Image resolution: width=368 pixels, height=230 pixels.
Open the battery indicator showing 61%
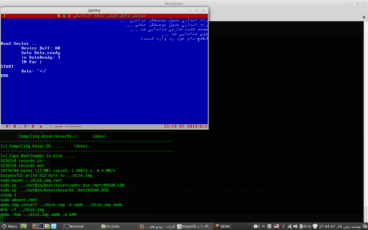click(305, 226)
